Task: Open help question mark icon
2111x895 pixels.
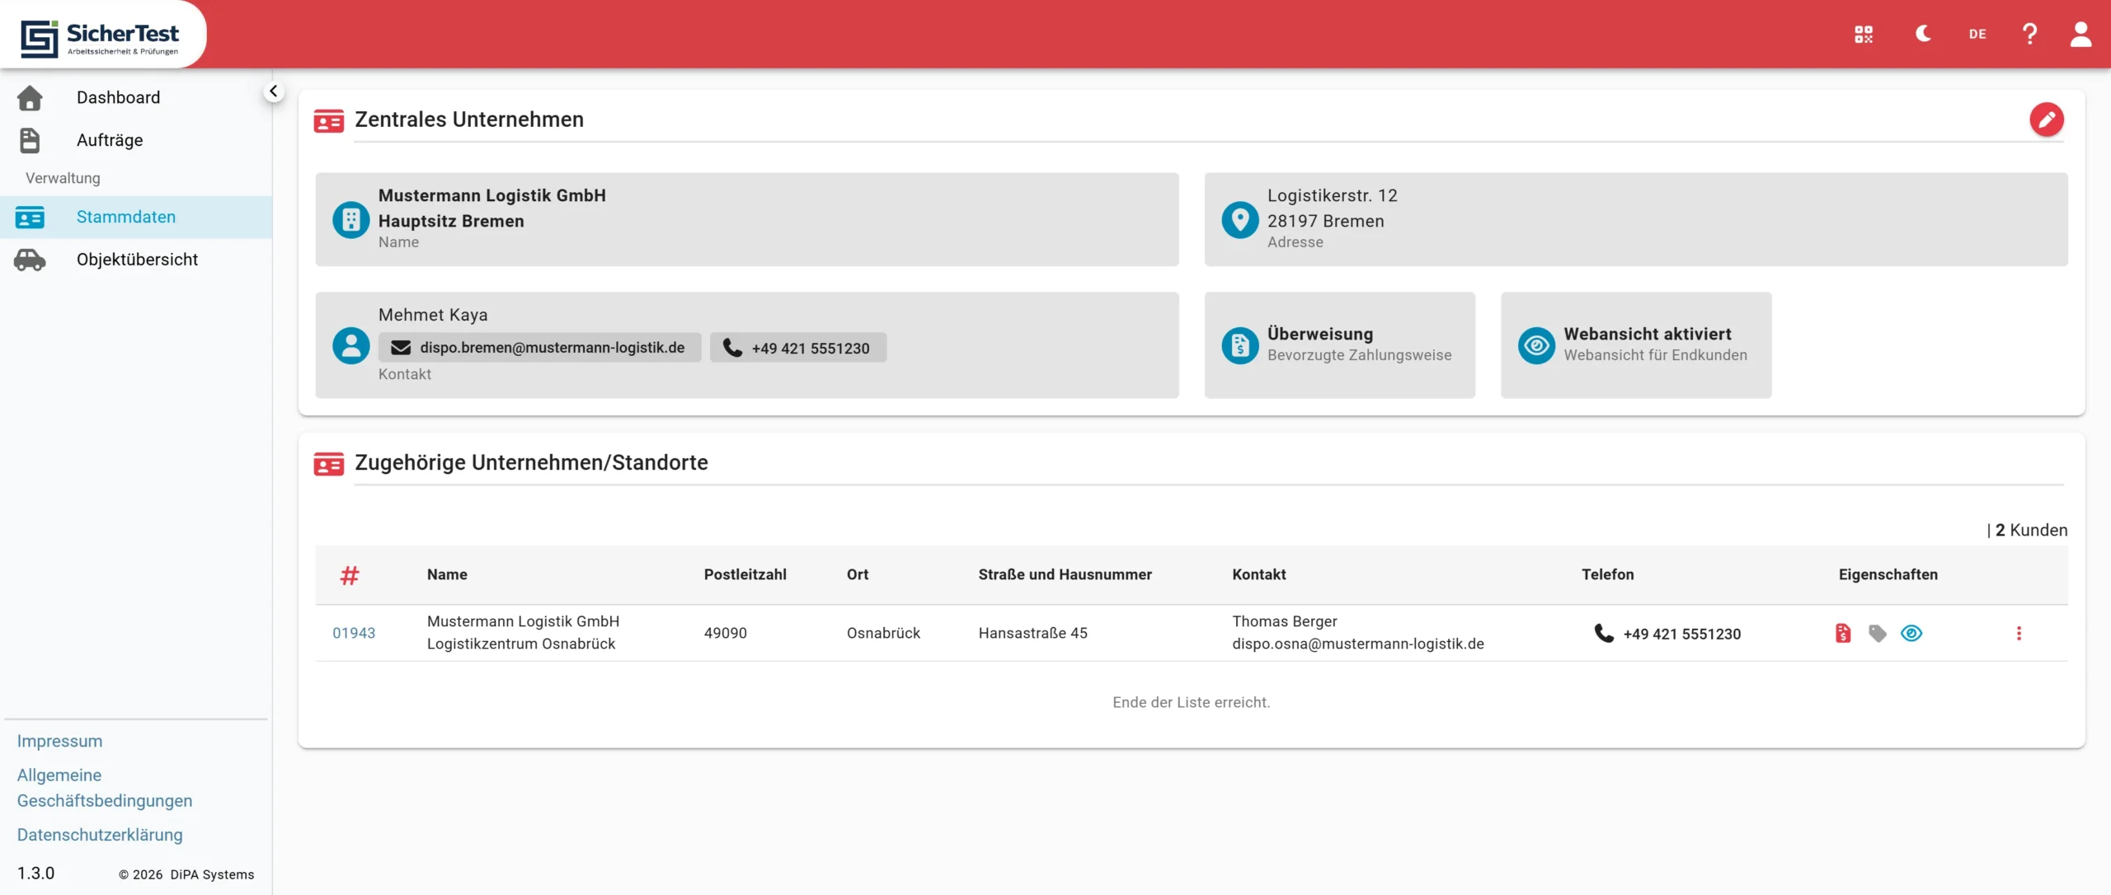Action: point(2029,34)
